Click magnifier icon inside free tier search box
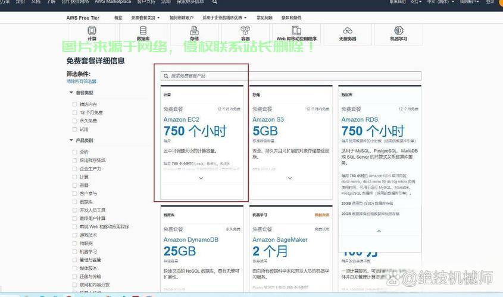Image resolution: width=503 pixels, height=297 pixels. (166, 76)
